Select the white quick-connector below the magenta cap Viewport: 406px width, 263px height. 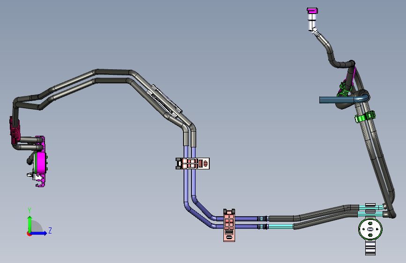click(312, 22)
